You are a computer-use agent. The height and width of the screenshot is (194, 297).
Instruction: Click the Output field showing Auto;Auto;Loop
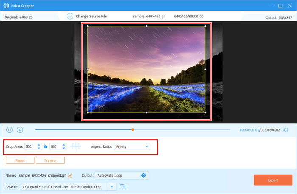click(122, 175)
